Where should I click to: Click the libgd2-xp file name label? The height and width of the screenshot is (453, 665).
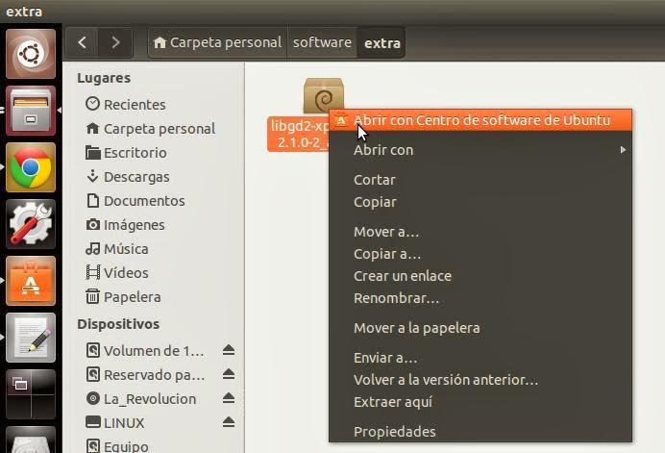pyautogui.click(x=299, y=134)
